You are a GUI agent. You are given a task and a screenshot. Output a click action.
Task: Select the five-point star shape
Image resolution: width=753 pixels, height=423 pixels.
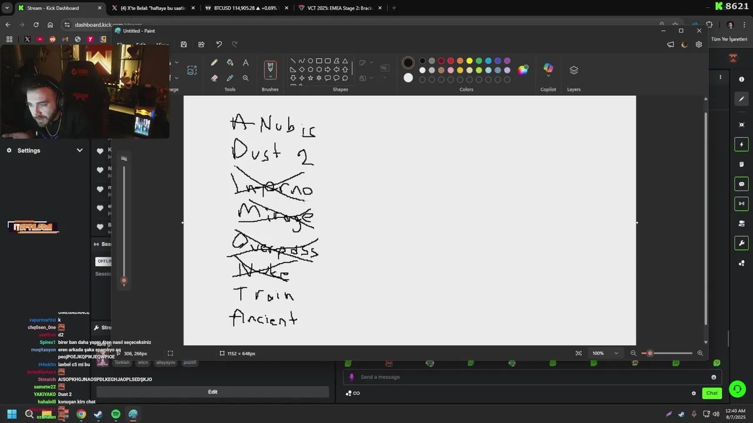click(x=310, y=78)
